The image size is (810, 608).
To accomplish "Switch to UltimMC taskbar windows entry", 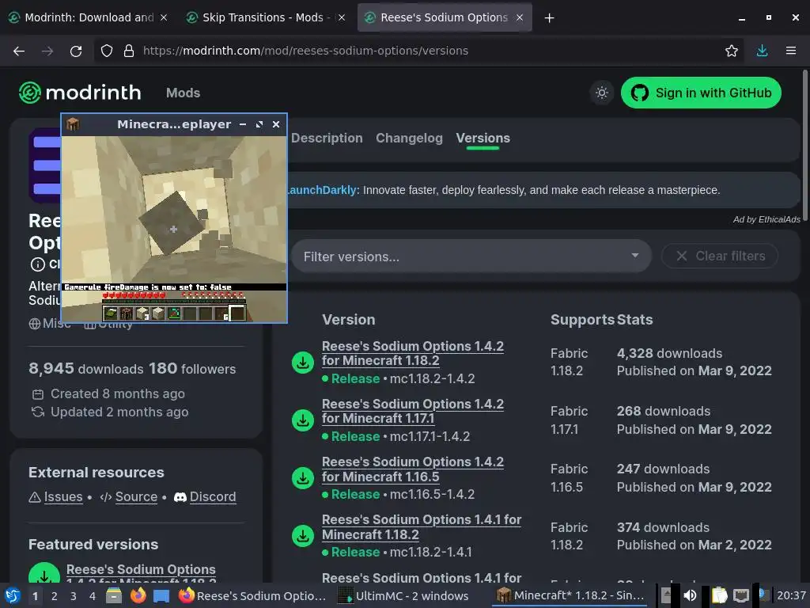I will pos(404,595).
